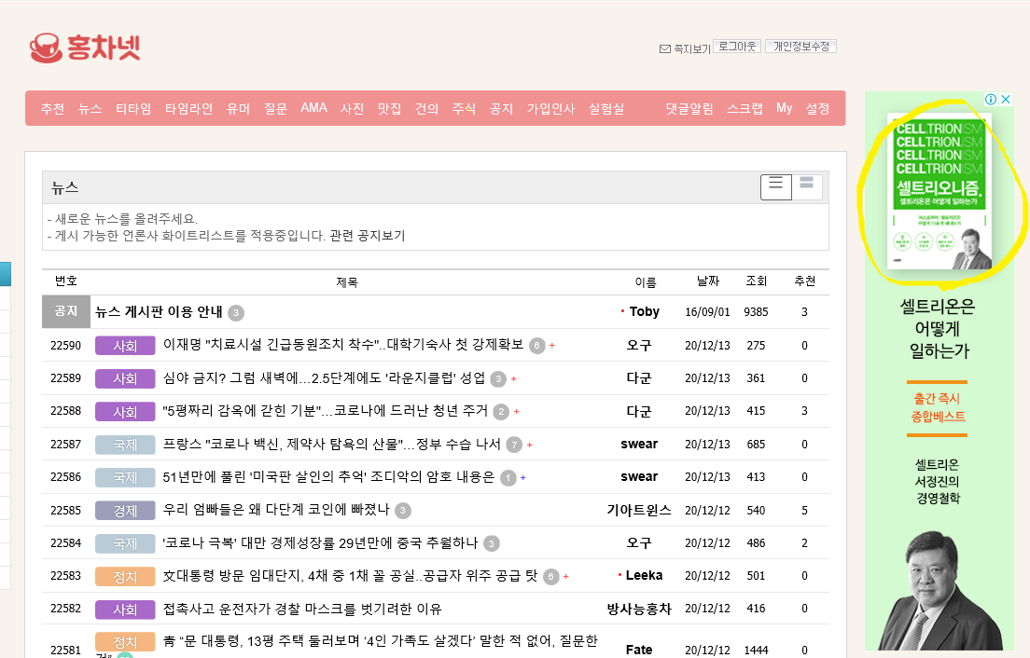The height and width of the screenshot is (658, 1030).
Task: Close the Celltrion ad with X icon
Action: [1006, 99]
